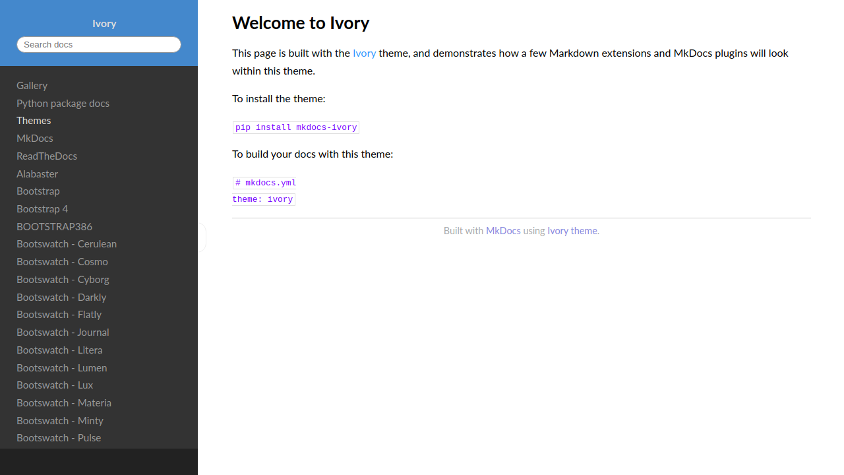Open the Gallery sidebar entry
The width and height of the screenshot is (844, 475).
pyautogui.click(x=32, y=85)
